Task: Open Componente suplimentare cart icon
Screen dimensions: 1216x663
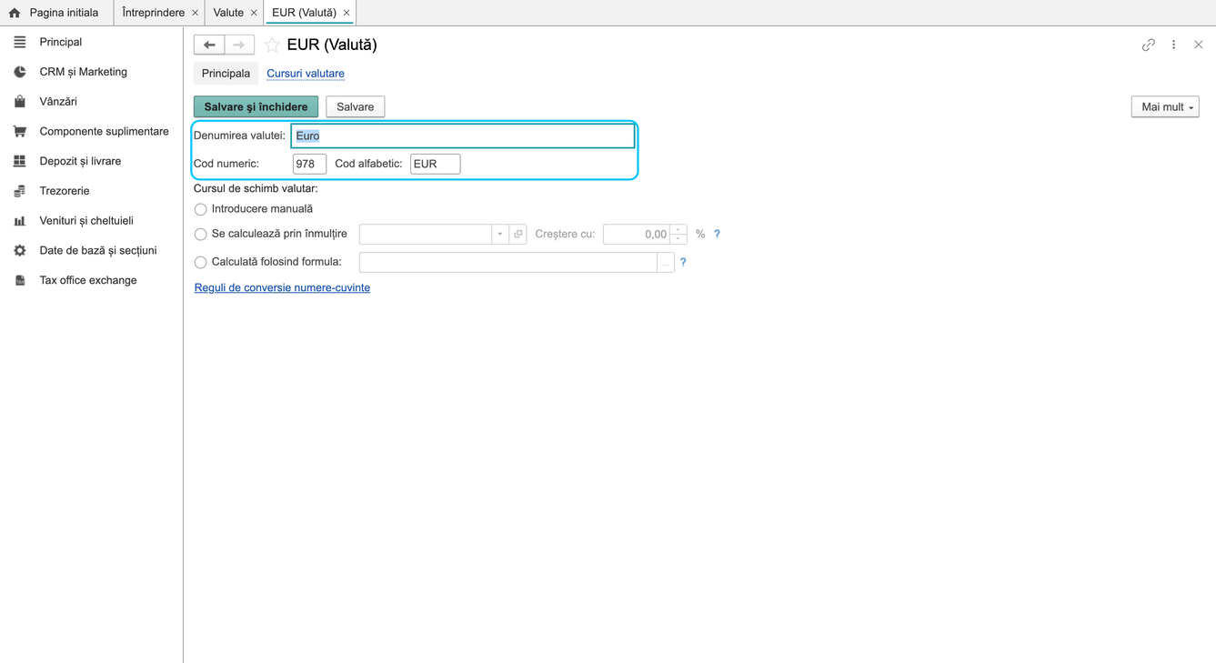Action: click(x=19, y=132)
